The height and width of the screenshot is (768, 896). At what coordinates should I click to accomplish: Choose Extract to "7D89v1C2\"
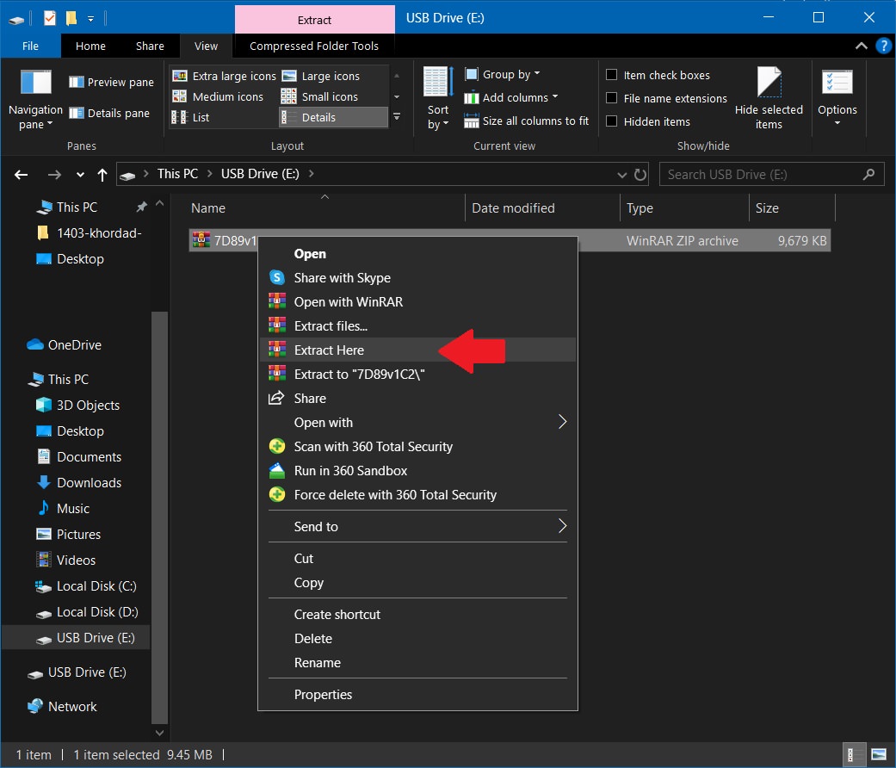(x=417, y=374)
